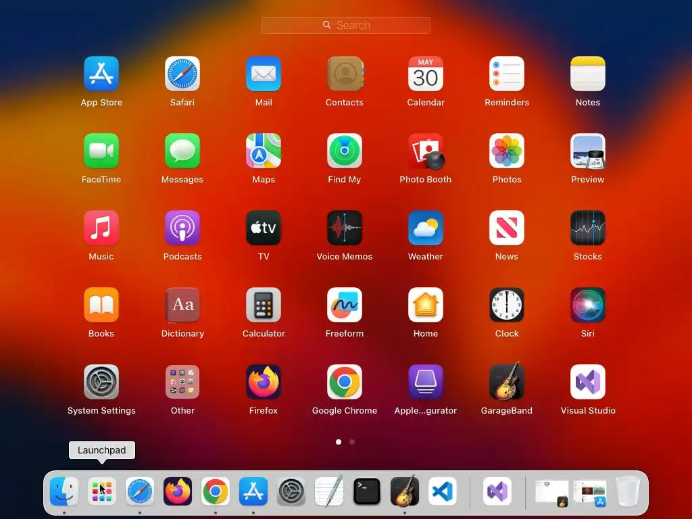The width and height of the screenshot is (692, 519).
Task: Open Google Chrome from the Launchpad grid
Action: [345, 382]
